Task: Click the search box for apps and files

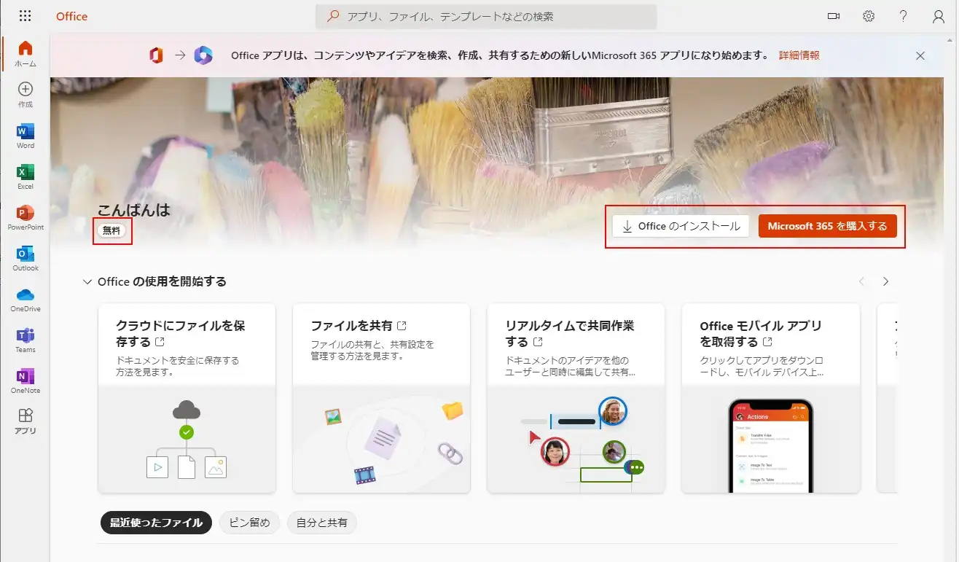Action: [x=486, y=16]
